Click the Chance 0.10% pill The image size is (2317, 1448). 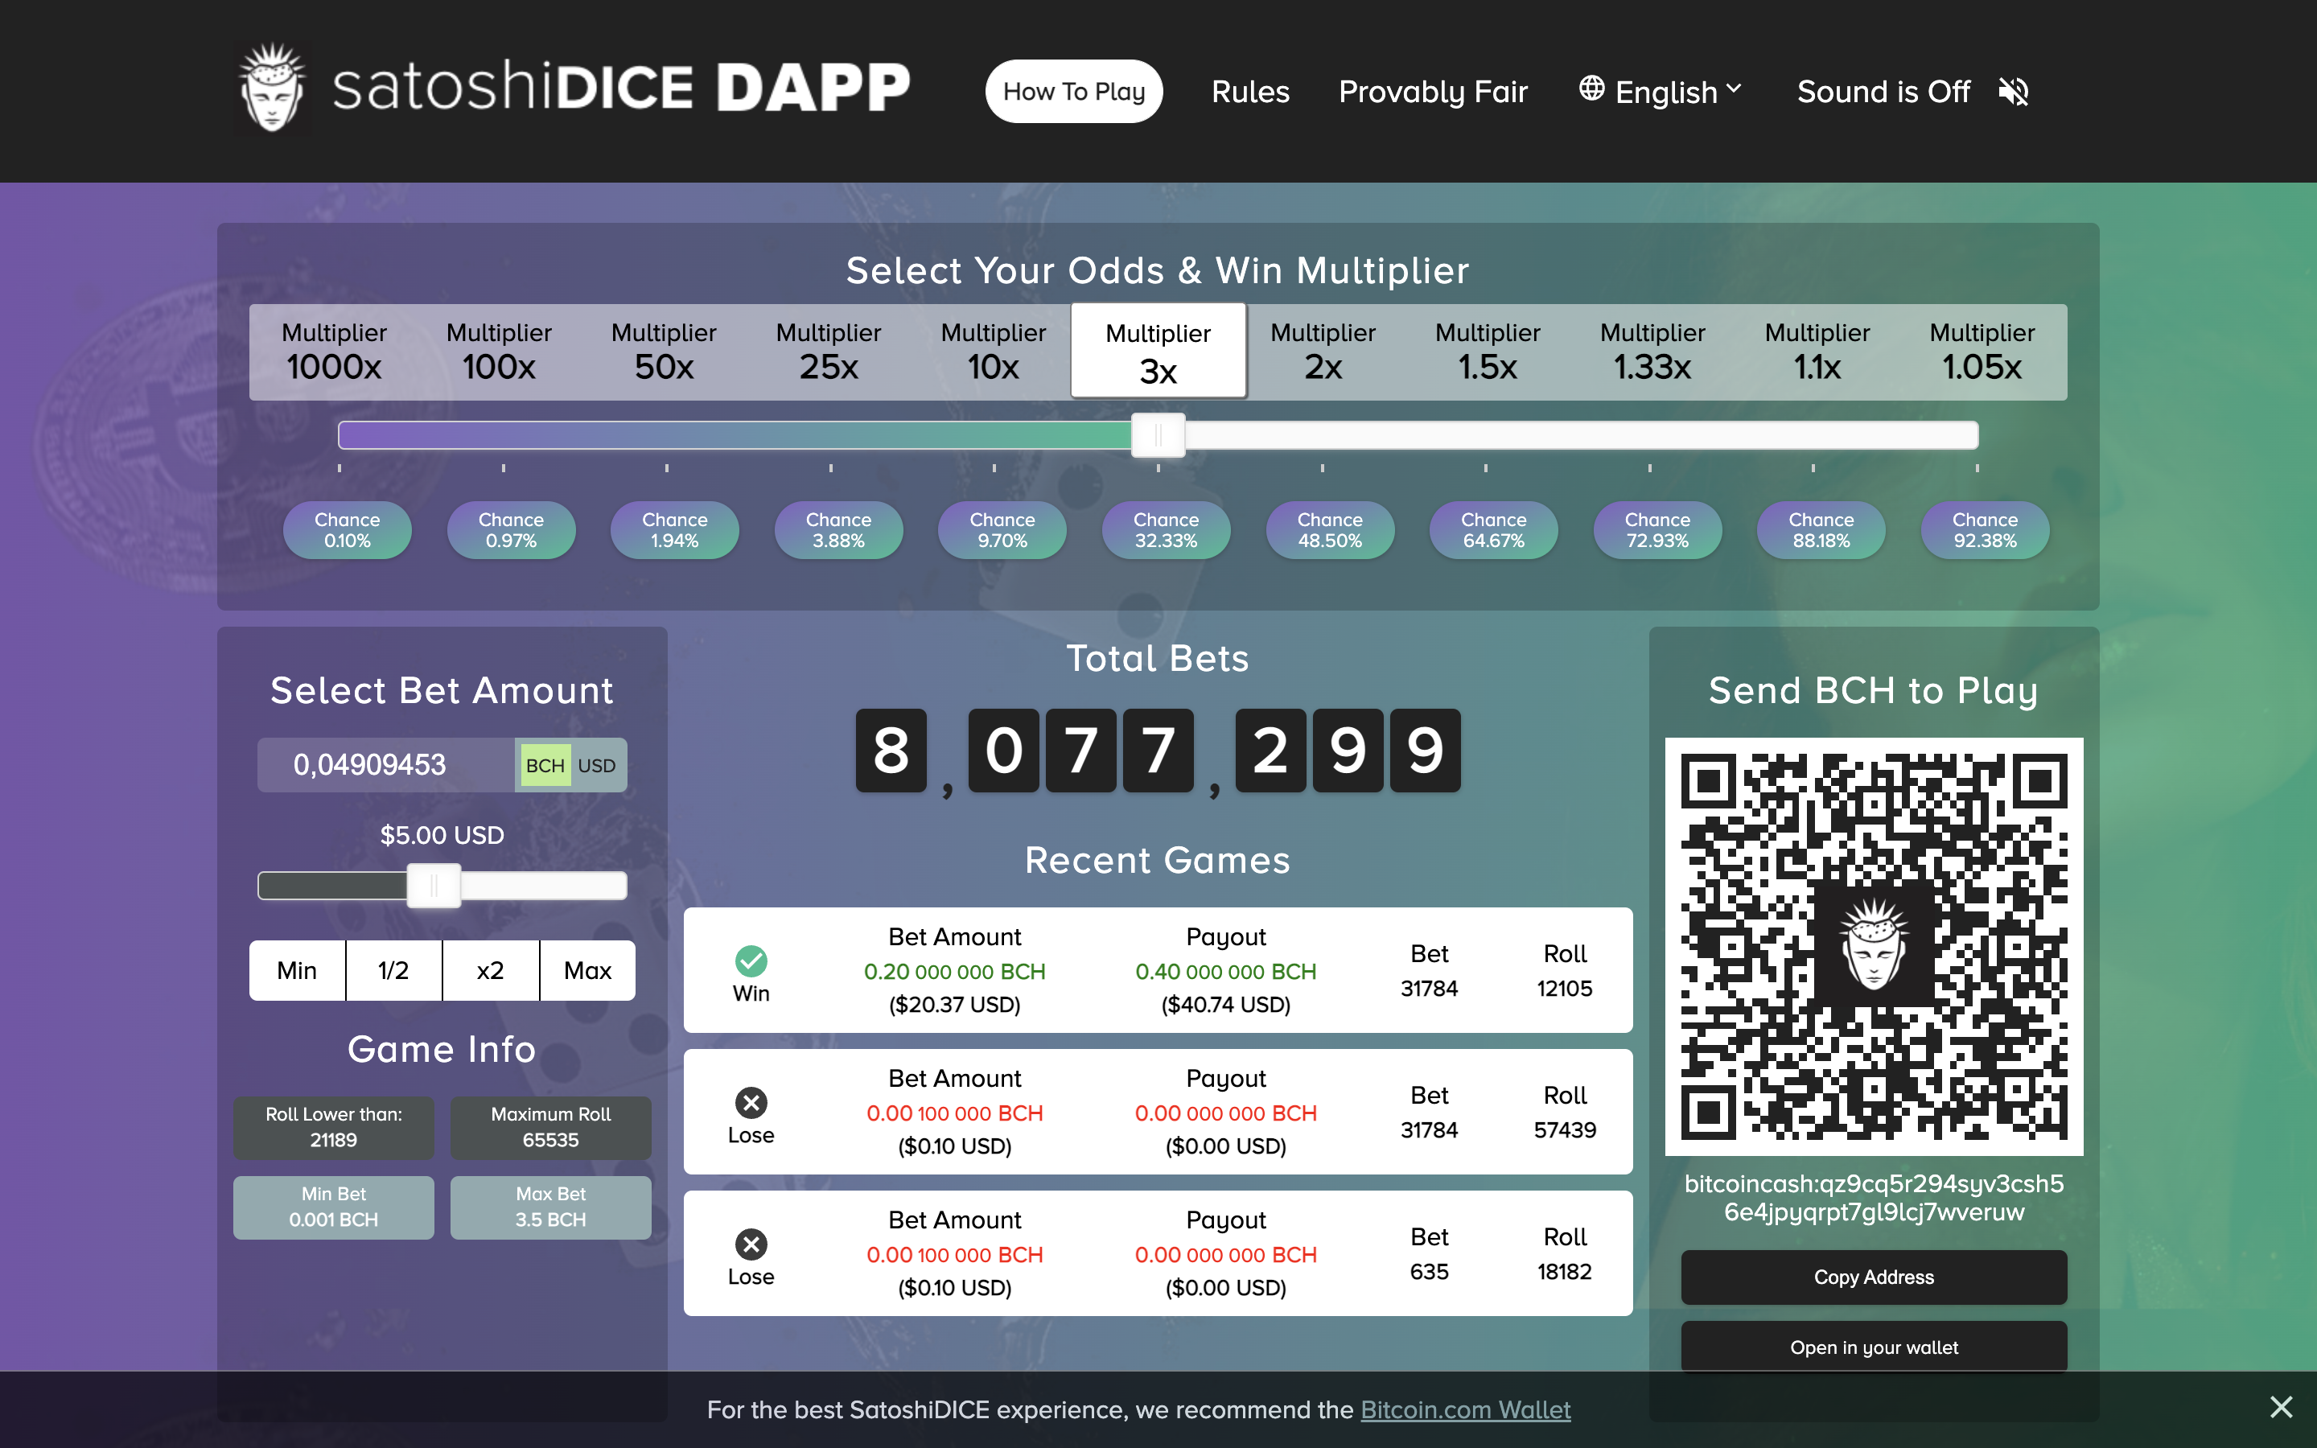[x=347, y=529]
